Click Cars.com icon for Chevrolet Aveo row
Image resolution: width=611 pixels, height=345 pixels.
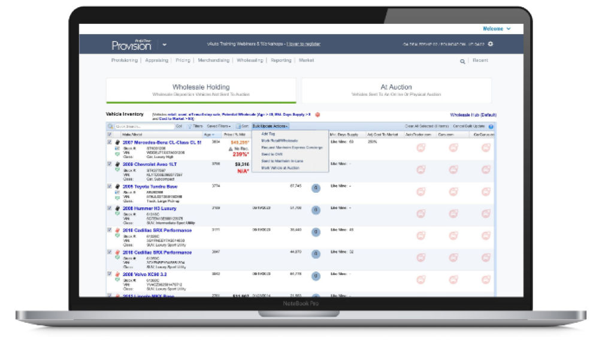(453, 170)
